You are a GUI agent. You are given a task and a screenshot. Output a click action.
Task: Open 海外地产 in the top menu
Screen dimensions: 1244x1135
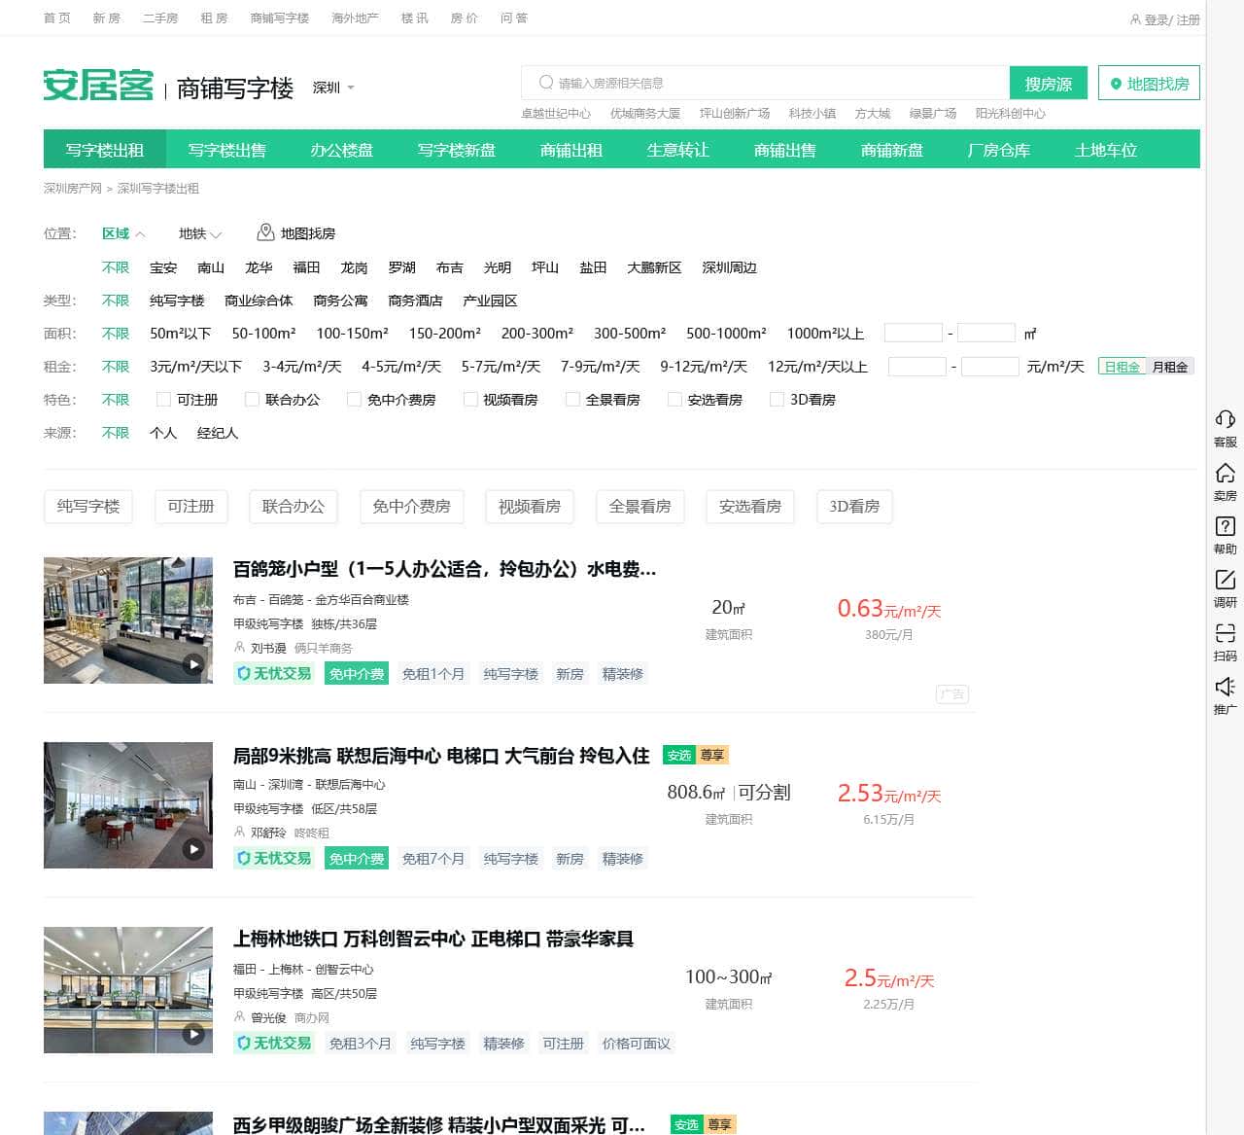click(x=355, y=18)
